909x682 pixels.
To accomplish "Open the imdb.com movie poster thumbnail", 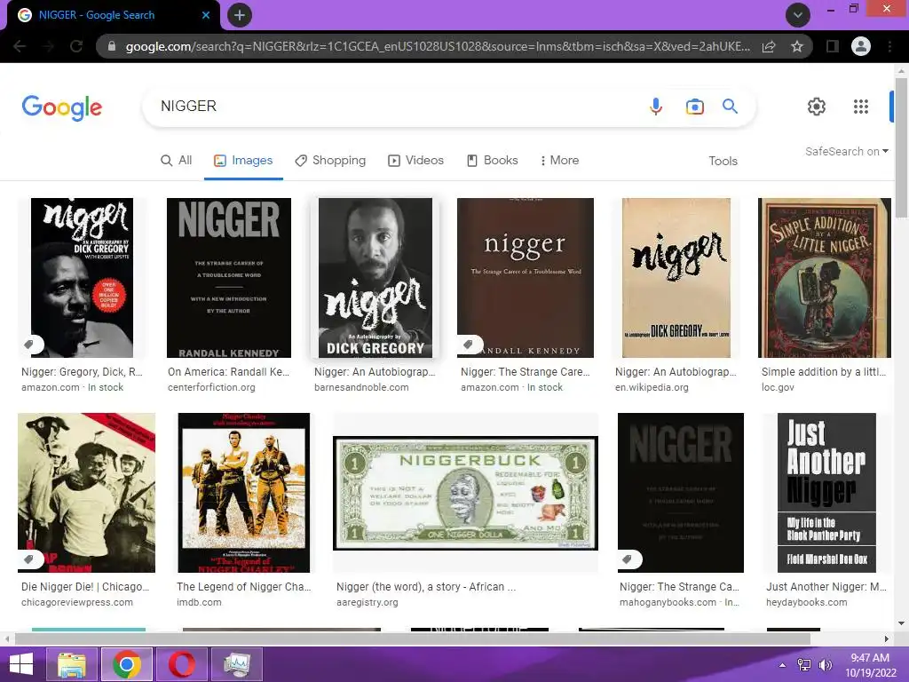I will [243, 493].
